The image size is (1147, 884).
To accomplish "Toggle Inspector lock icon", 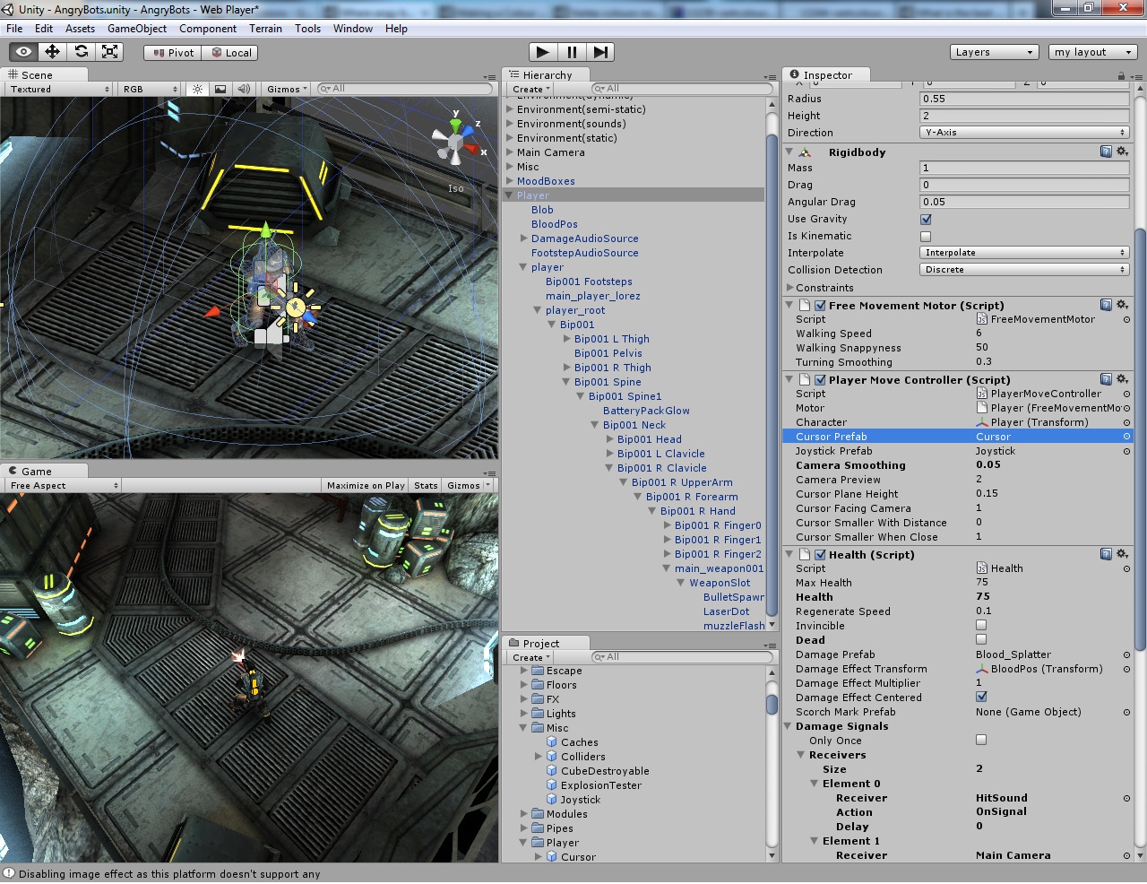I will (1121, 76).
